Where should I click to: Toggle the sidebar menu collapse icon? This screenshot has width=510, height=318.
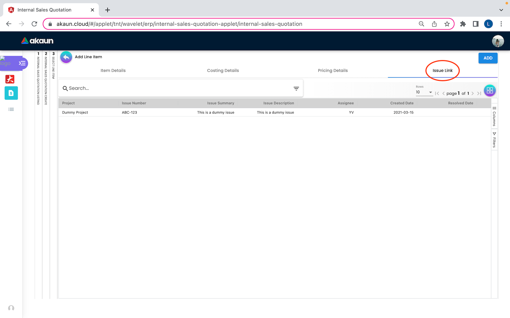(22, 63)
